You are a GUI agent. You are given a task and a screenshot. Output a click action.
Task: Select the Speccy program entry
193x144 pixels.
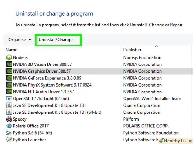pyautogui.click(x=20, y=119)
